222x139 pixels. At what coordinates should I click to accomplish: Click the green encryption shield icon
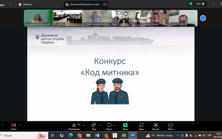click(191, 4)
